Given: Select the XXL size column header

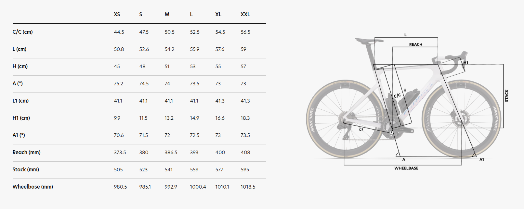Looking at the screenshot, I should point(245,15).
